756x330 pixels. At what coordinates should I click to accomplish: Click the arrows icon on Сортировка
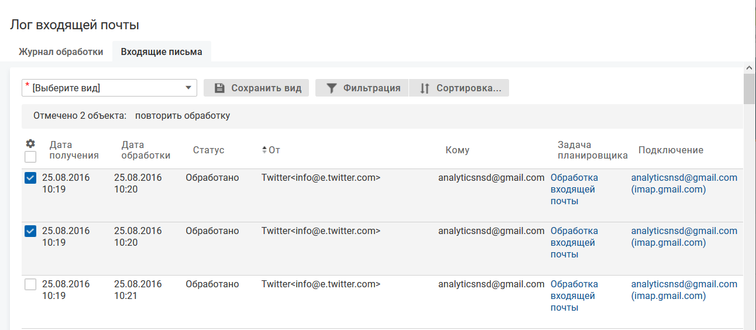click(425, 88)
